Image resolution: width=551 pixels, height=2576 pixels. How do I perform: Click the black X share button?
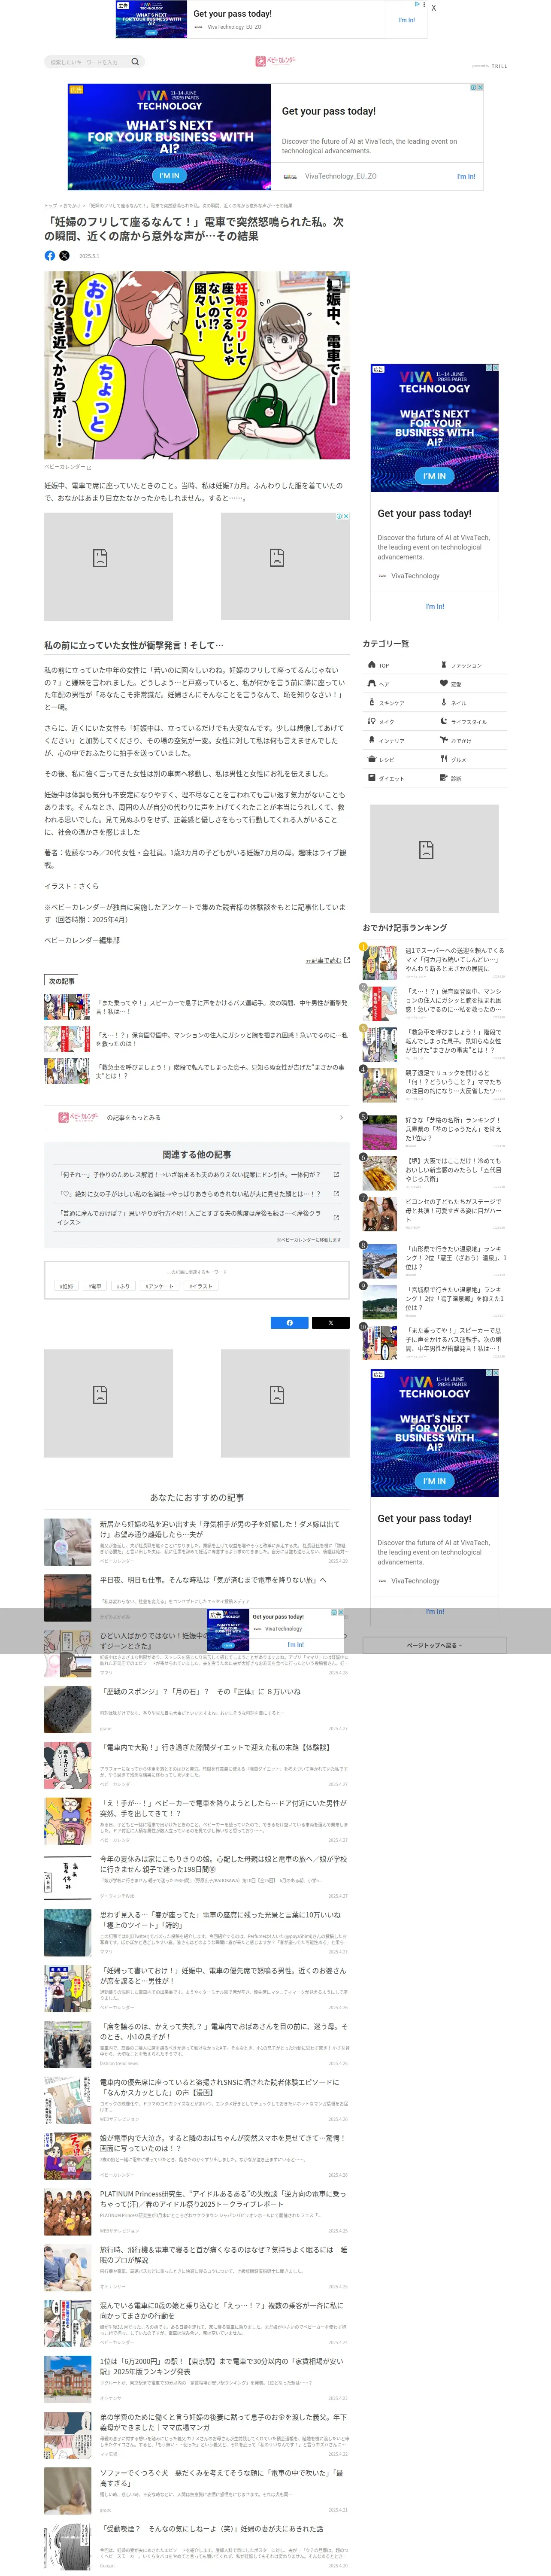(x=331, y=1323)
